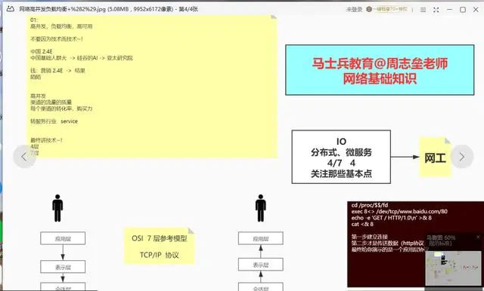Close the bird's-eye view panel
Viewport: 484px width, 291px height.
click(478, 237)
